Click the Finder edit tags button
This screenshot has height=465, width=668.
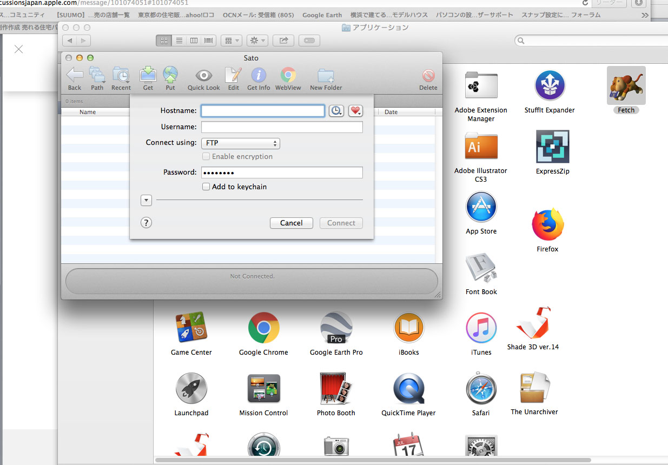tap(309, 41)
